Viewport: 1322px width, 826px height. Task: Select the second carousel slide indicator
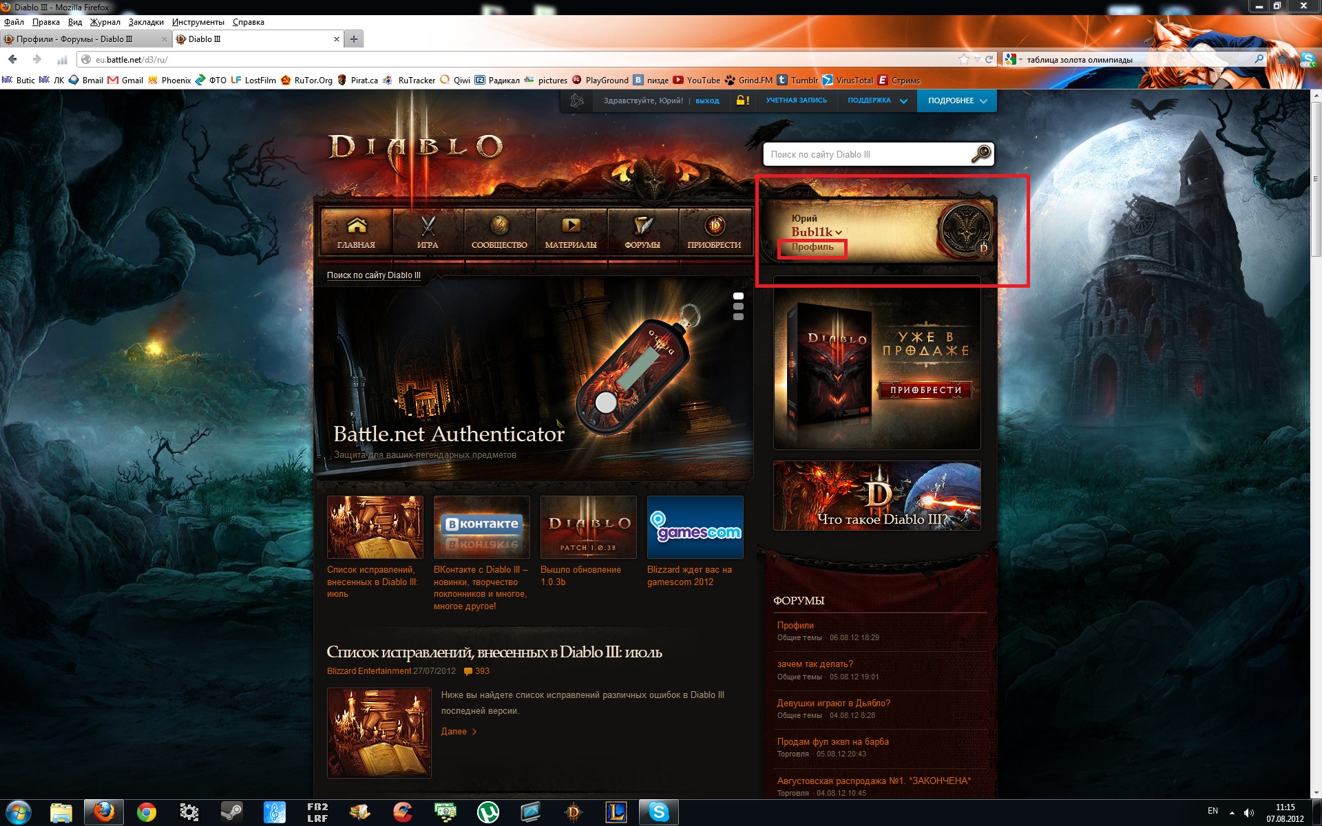(x=738, y=306)
